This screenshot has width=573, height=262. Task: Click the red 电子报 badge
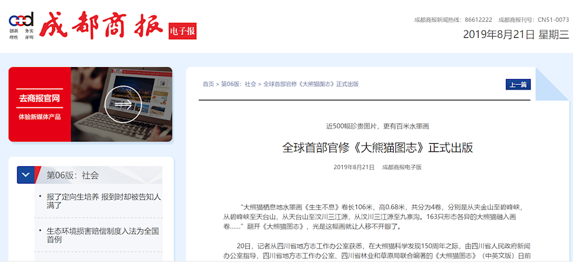click(x=182, y=30)
